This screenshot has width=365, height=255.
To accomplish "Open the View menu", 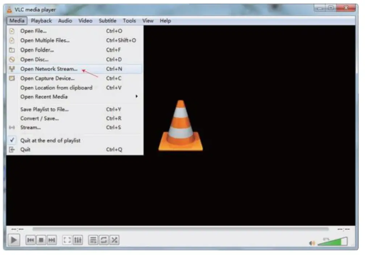I will pos(148,21).
